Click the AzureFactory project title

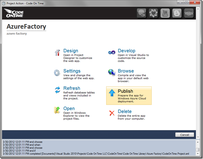26,26
